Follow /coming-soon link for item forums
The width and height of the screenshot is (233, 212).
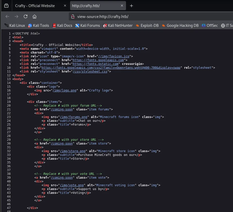[x=62, y=109]
